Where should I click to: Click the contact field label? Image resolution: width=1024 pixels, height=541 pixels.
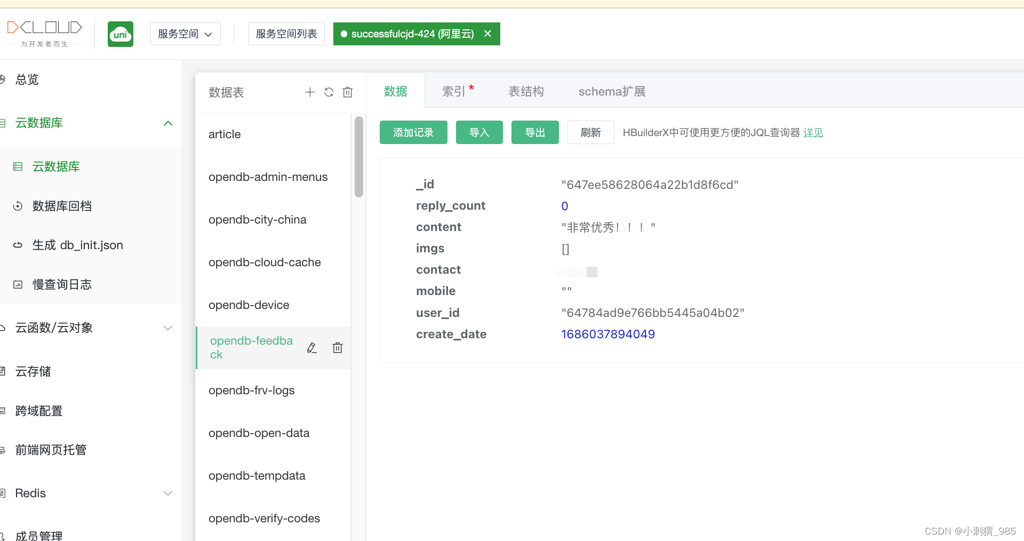pyautogui.click(x=438, y=270)
